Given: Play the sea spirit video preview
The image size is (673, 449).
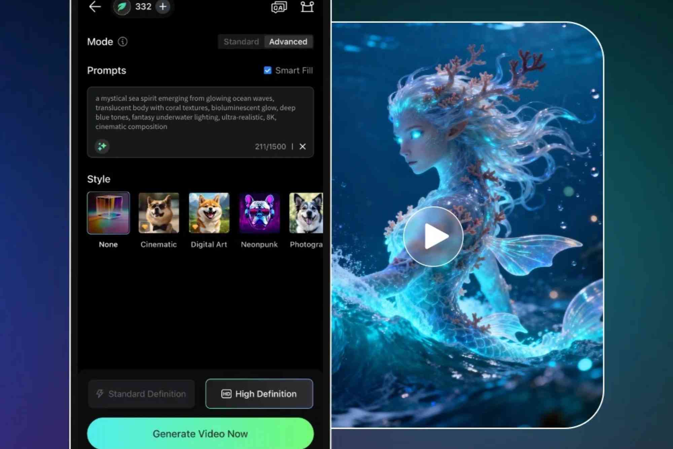Looking at the screenshot, I should coord(433,236).
